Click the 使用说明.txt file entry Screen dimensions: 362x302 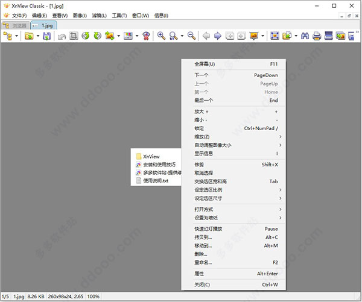tap(153, 181)
